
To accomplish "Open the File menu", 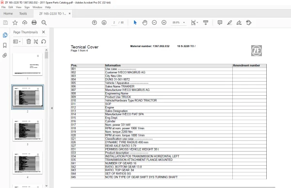I will click(3, 7).
